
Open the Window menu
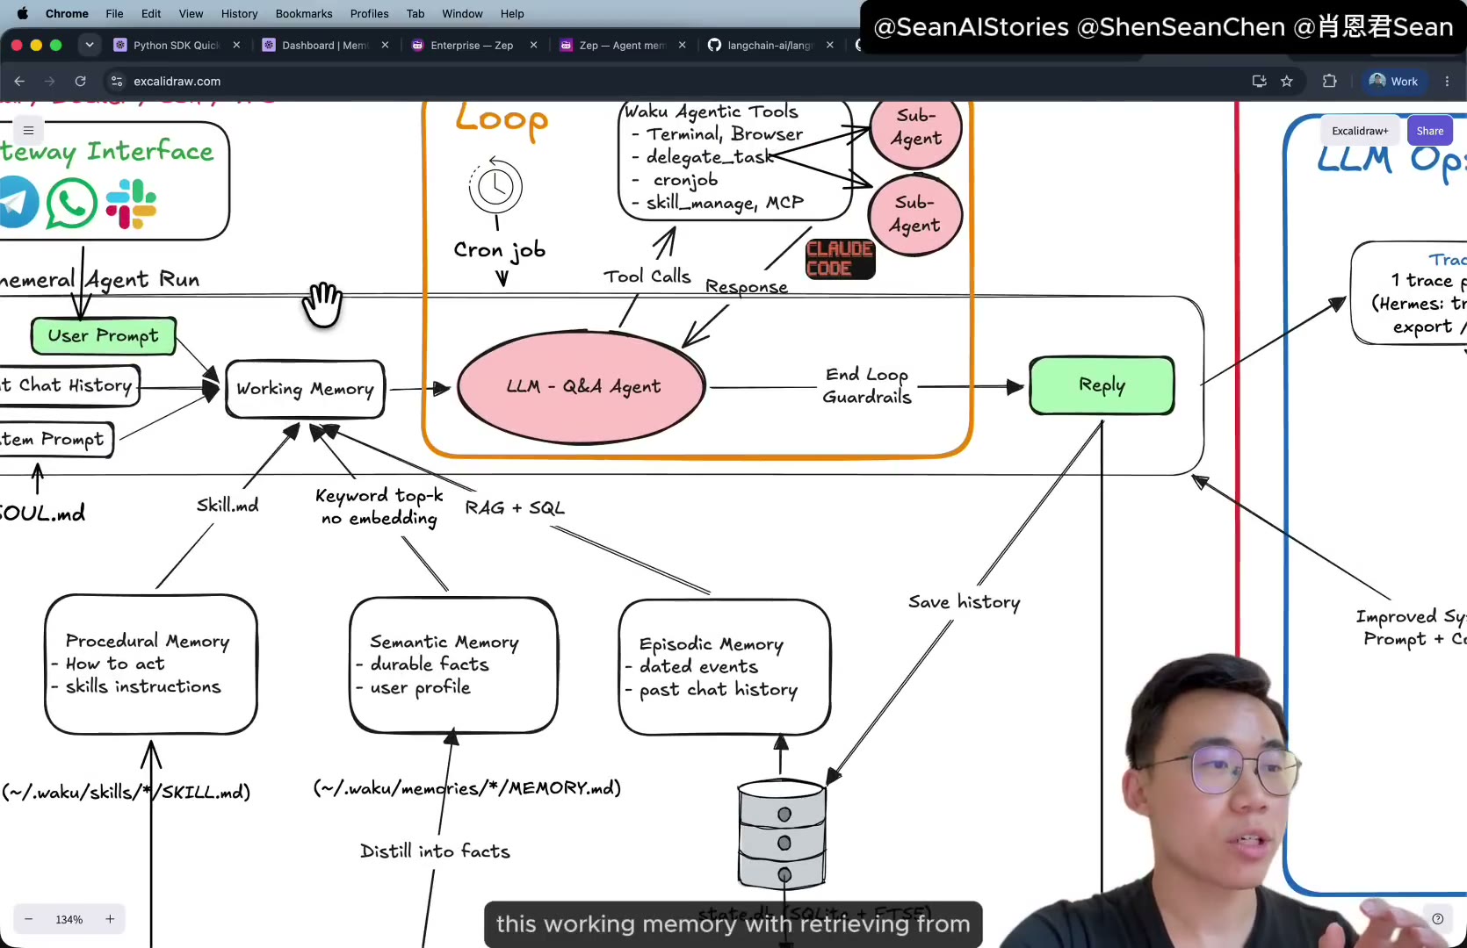(x=462, y=13)
